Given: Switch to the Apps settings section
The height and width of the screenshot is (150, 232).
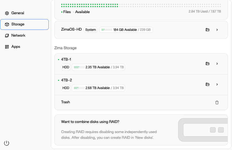Looking at the screenshot, I should click(16, 47).
